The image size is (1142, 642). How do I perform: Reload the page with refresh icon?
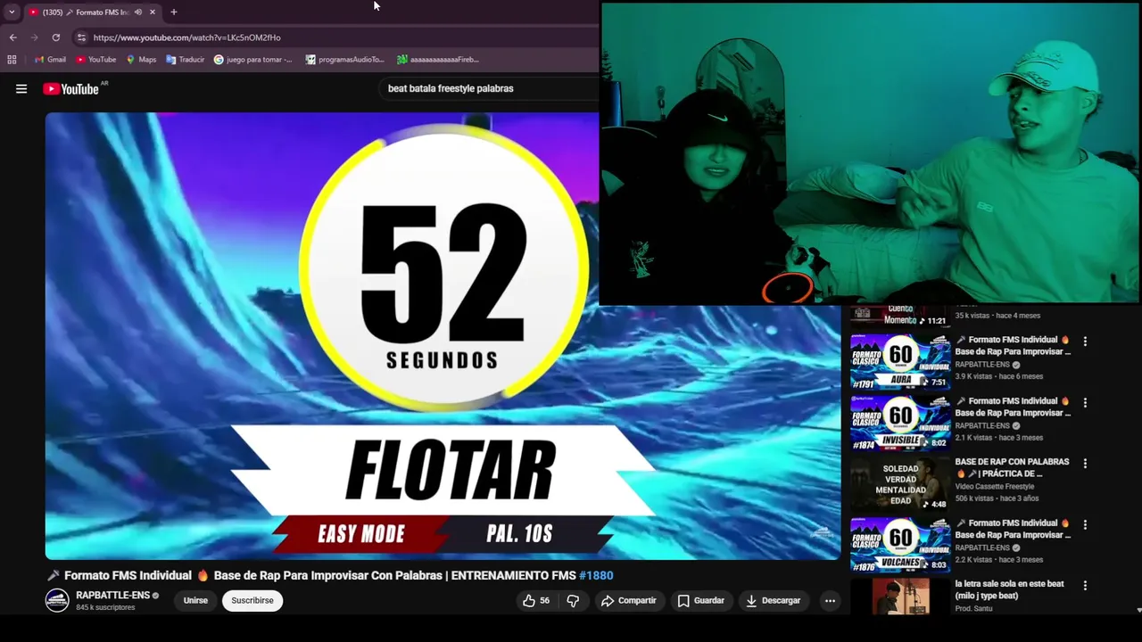(x=55, y=37)
